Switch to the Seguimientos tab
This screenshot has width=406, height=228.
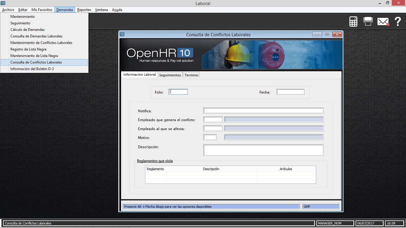point(170,75)
